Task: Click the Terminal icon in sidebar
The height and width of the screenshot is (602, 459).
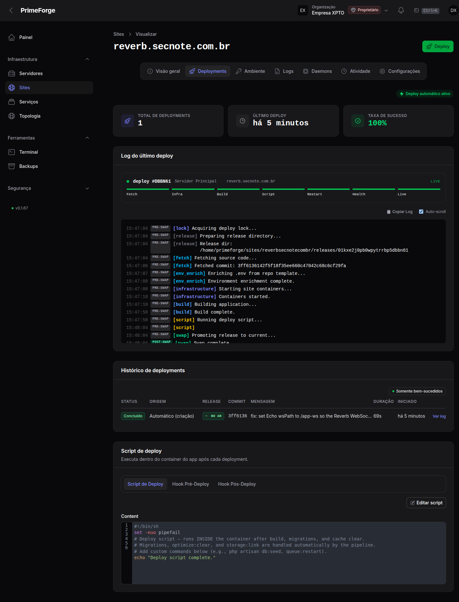Action: pos(12,152)
